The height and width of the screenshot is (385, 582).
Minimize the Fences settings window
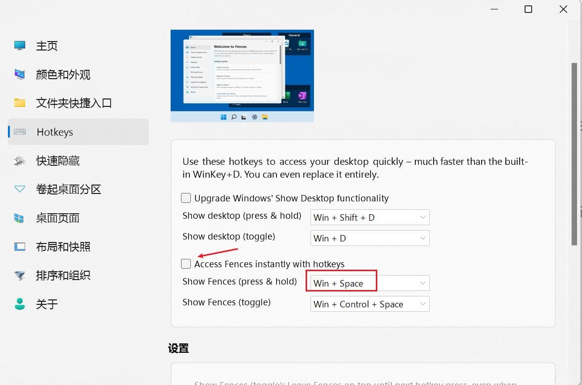tap(494, 9)
